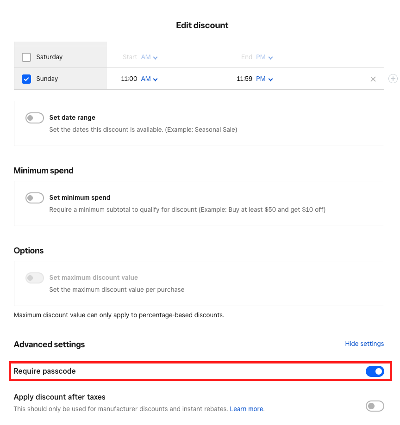The width and height of the screenshot is (400, 425).
Task: Open the Learn more link
Action: (246, 409)
